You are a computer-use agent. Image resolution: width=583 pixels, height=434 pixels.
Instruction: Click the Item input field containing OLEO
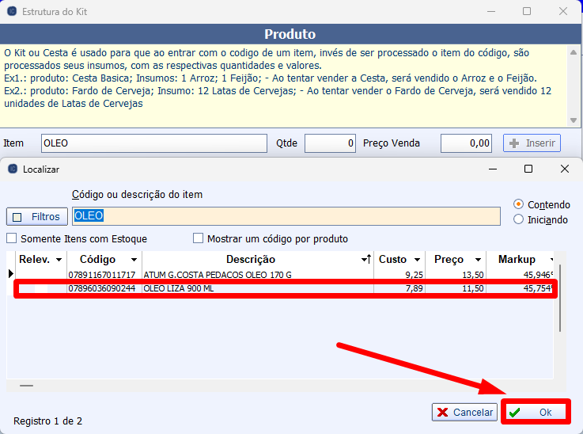pos(153,143)
